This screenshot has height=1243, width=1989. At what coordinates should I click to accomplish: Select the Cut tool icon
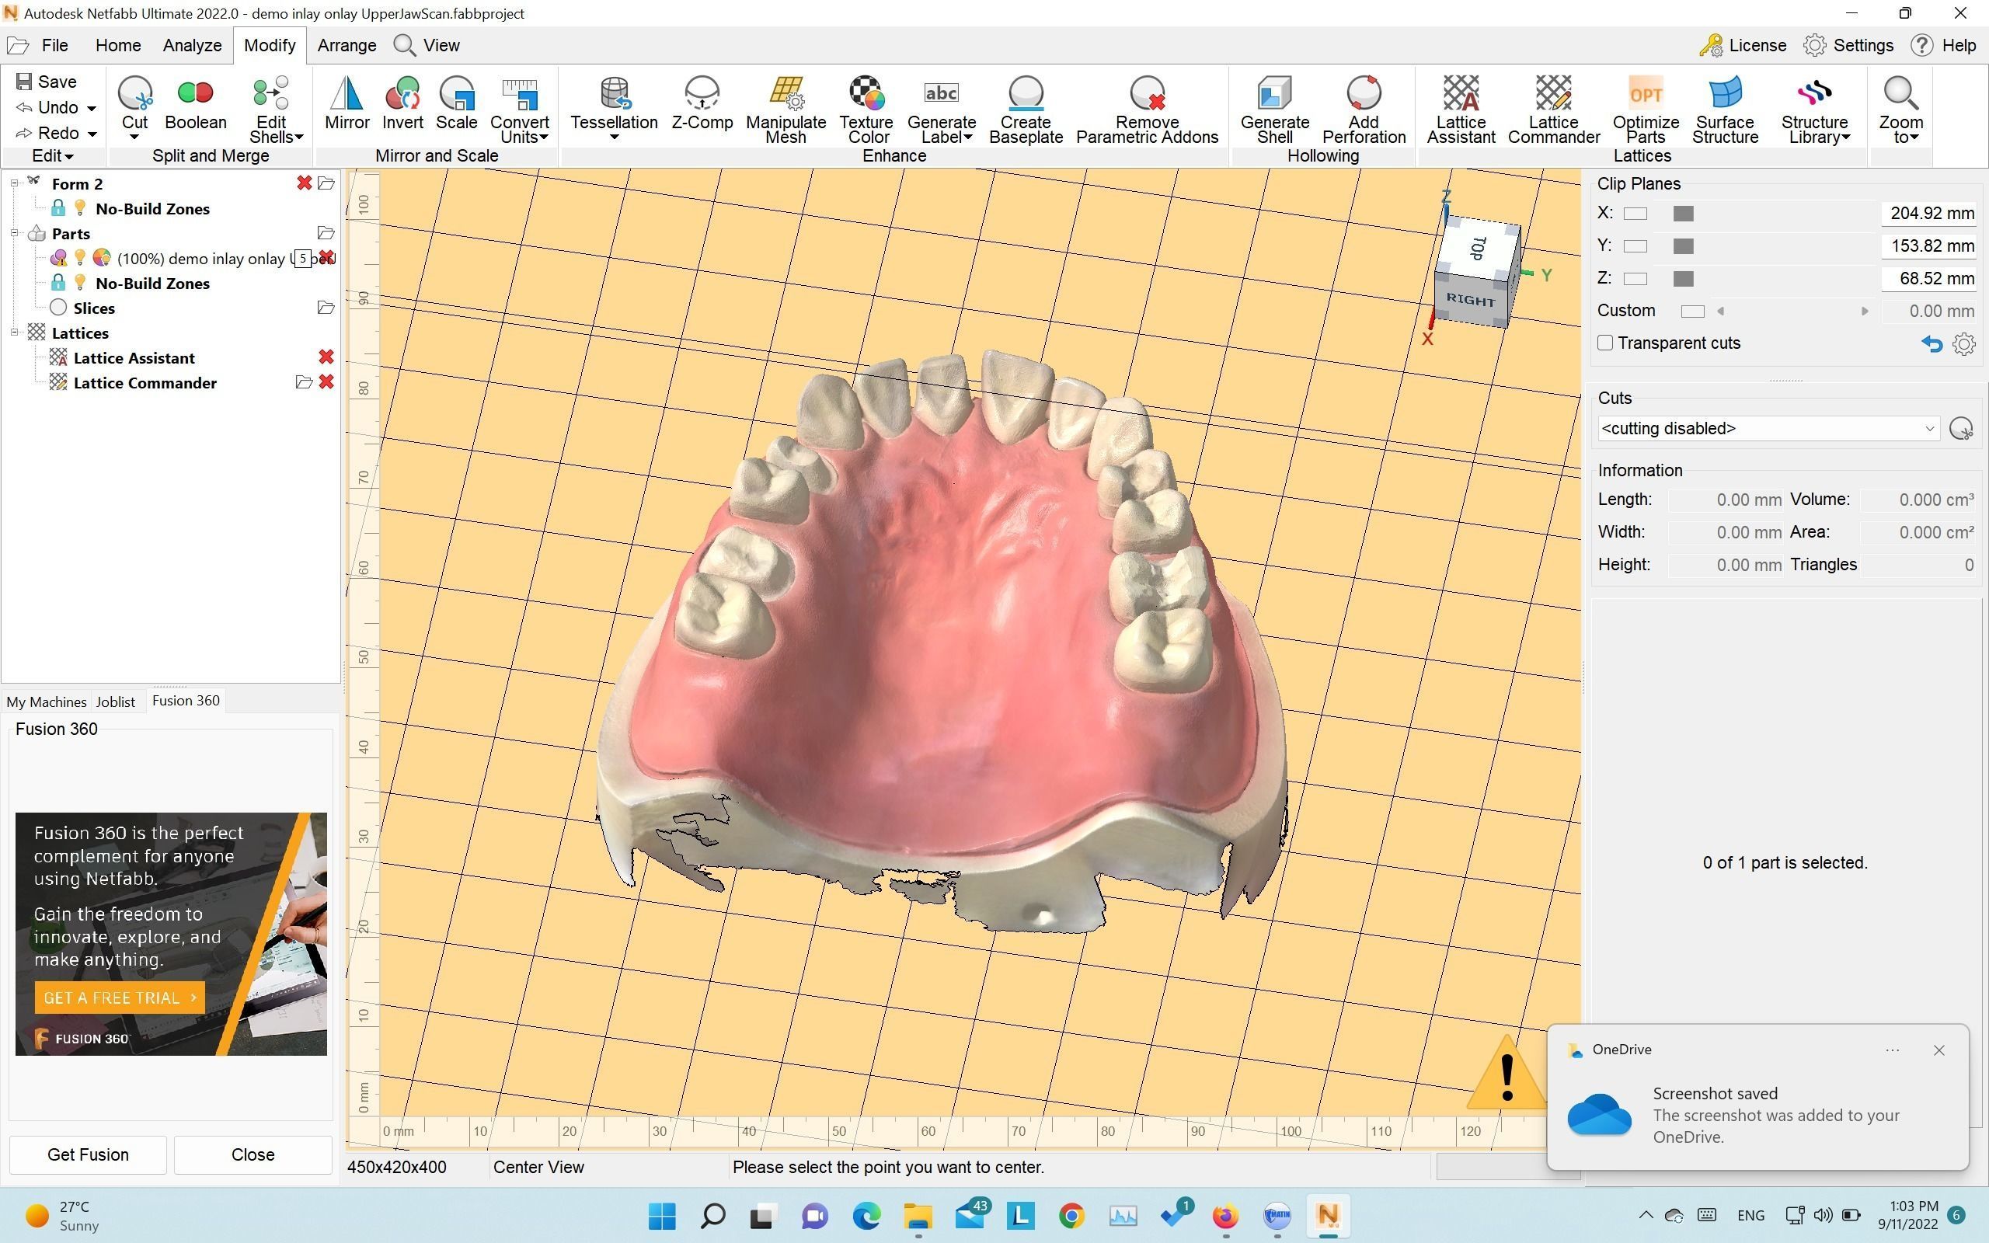click(134, 96)
